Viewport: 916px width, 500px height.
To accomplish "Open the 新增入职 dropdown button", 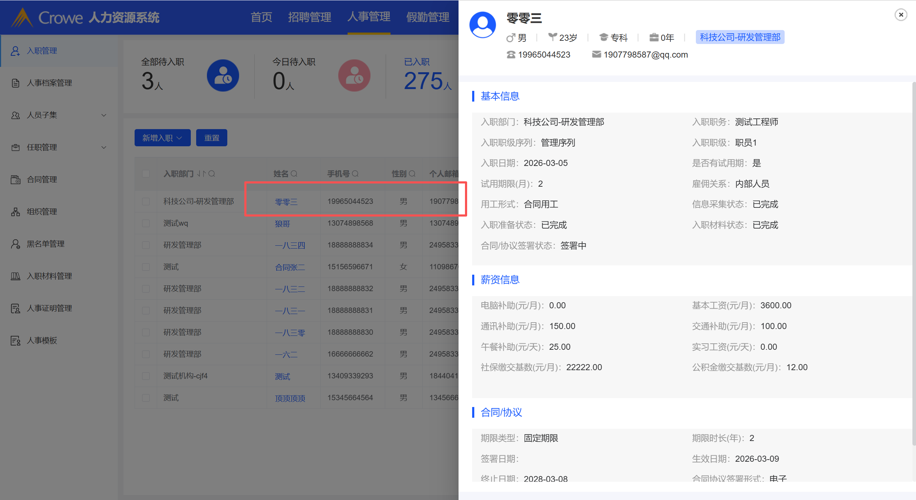I will point(162,138).
